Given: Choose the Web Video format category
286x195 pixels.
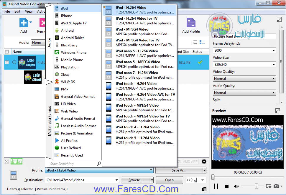Looking at the screenshot, I should [x=78, y=111].
